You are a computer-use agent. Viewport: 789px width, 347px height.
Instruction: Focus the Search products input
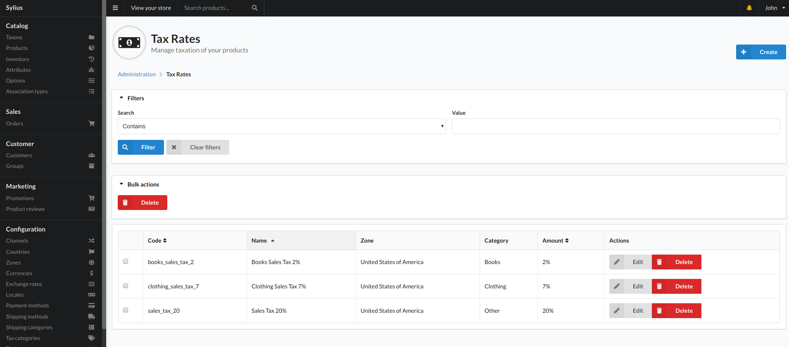coord(215,8)
